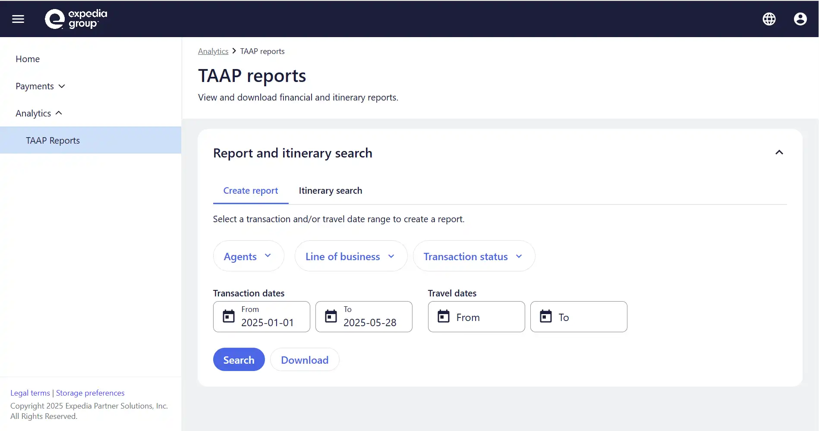Click calendar icon in Travel dates From
This screenshot has width=819, height=431.
pyautogui.click(x=444, y=316)
